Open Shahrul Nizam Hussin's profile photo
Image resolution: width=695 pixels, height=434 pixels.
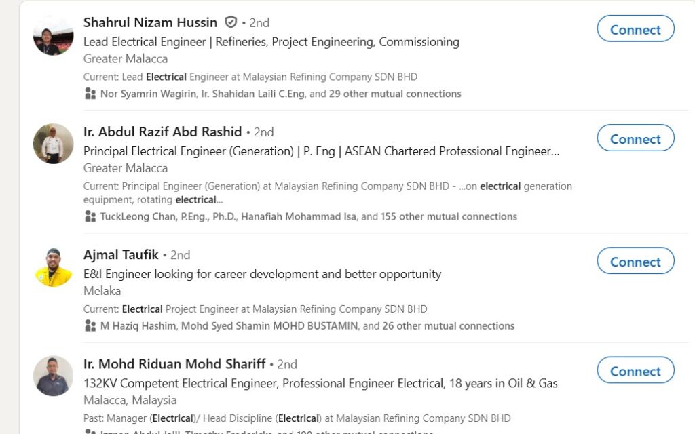click(x=53, y=35)
